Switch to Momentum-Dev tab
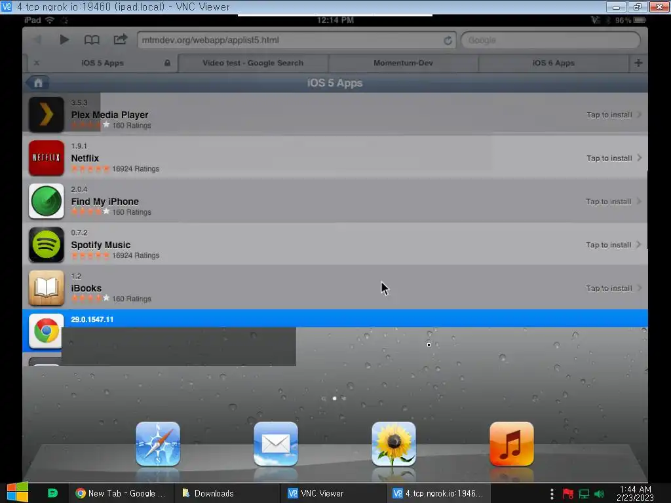This screenshot has width=671, height=503. click(x=403, y=63)
